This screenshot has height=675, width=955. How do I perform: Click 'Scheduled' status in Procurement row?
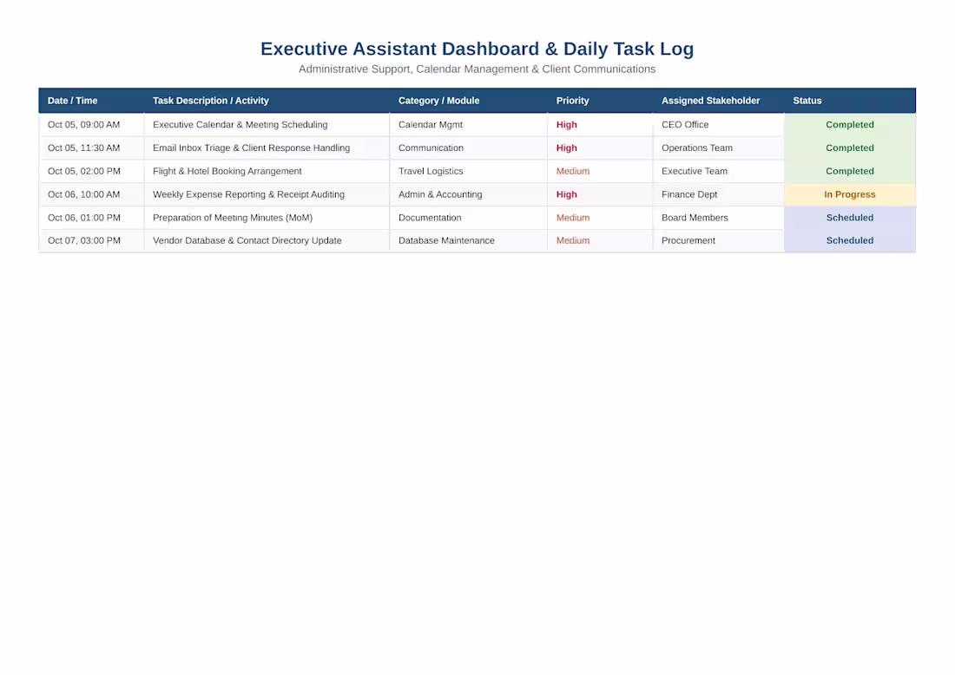850,240
